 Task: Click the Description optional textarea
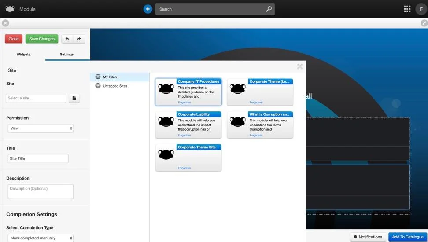pos(41,191)
